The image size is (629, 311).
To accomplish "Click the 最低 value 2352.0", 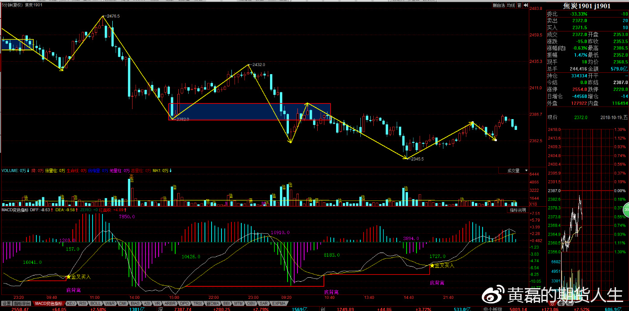I will [x=620, y=55].
